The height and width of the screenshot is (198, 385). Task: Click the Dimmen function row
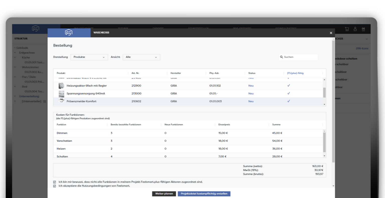point(188,133)
